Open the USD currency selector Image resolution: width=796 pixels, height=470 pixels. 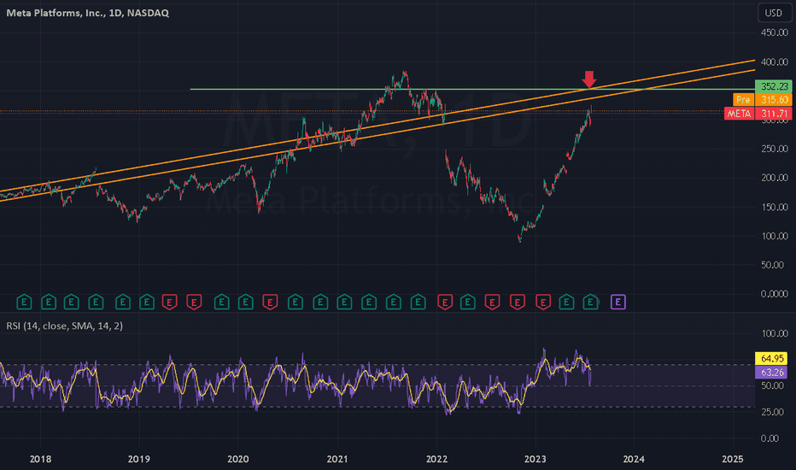774,13
